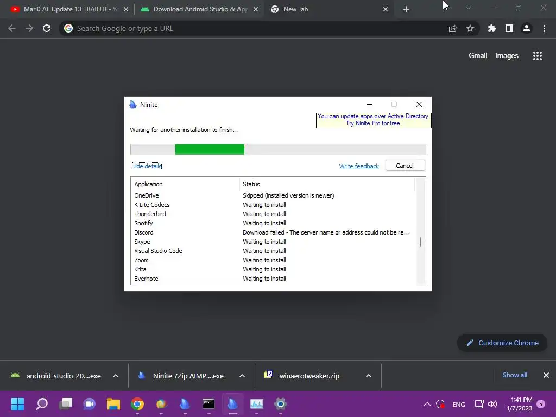Click Write feedback in Ninite
The height and width of the screenshot is (417, 556).
(x=359, y=166)
